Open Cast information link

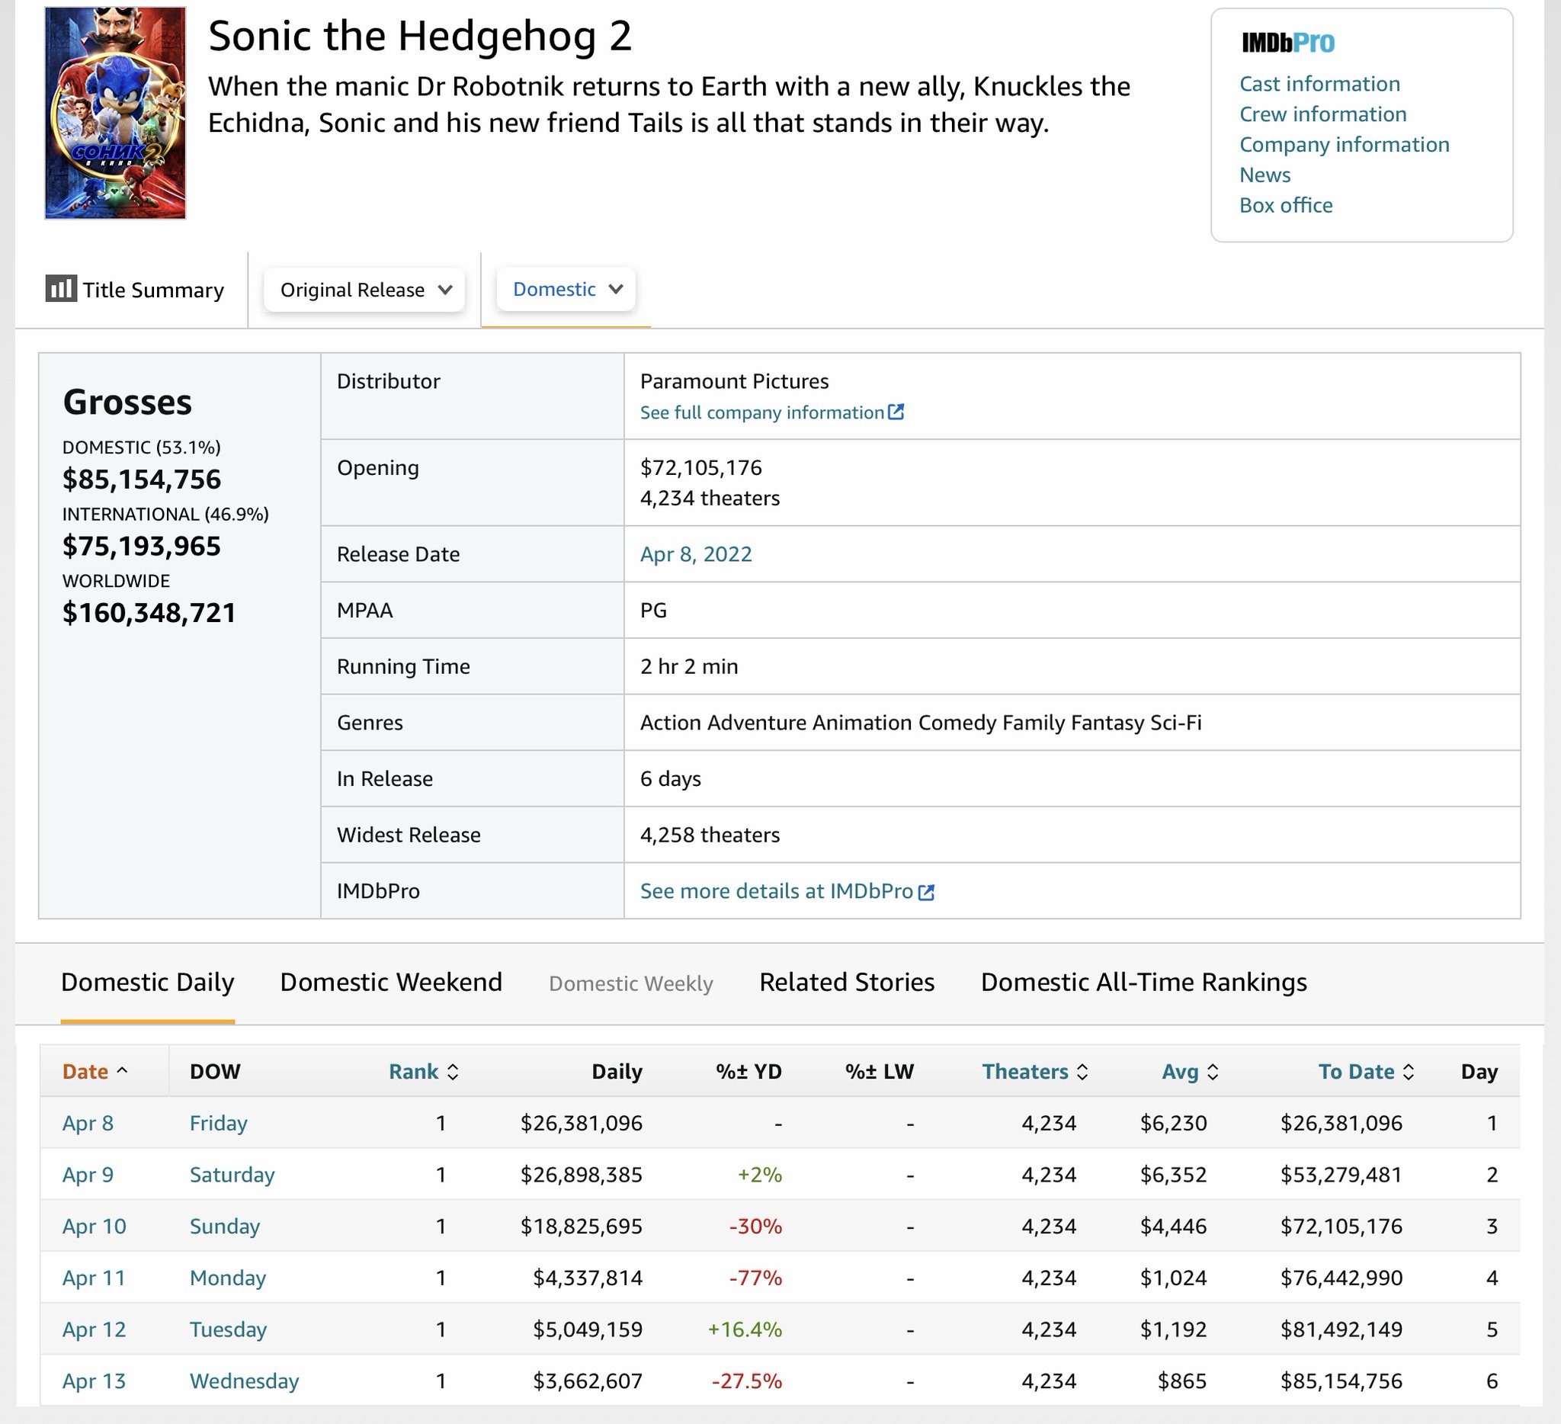[1319, 84]
